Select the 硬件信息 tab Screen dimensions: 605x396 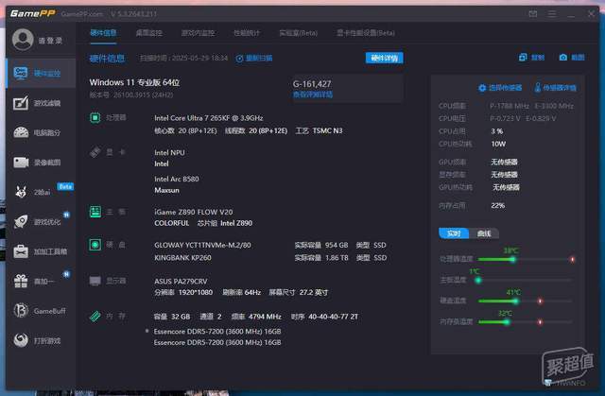(103, 33)
